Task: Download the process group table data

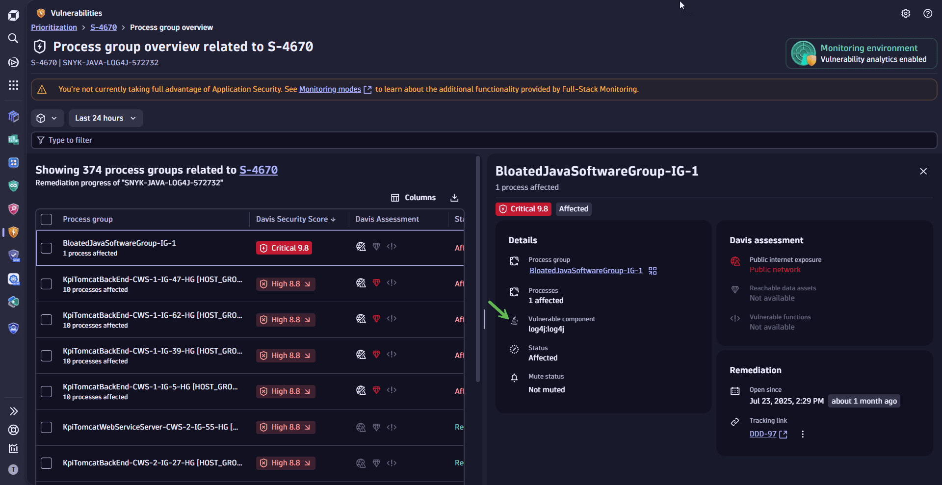Action: [454, 198]
